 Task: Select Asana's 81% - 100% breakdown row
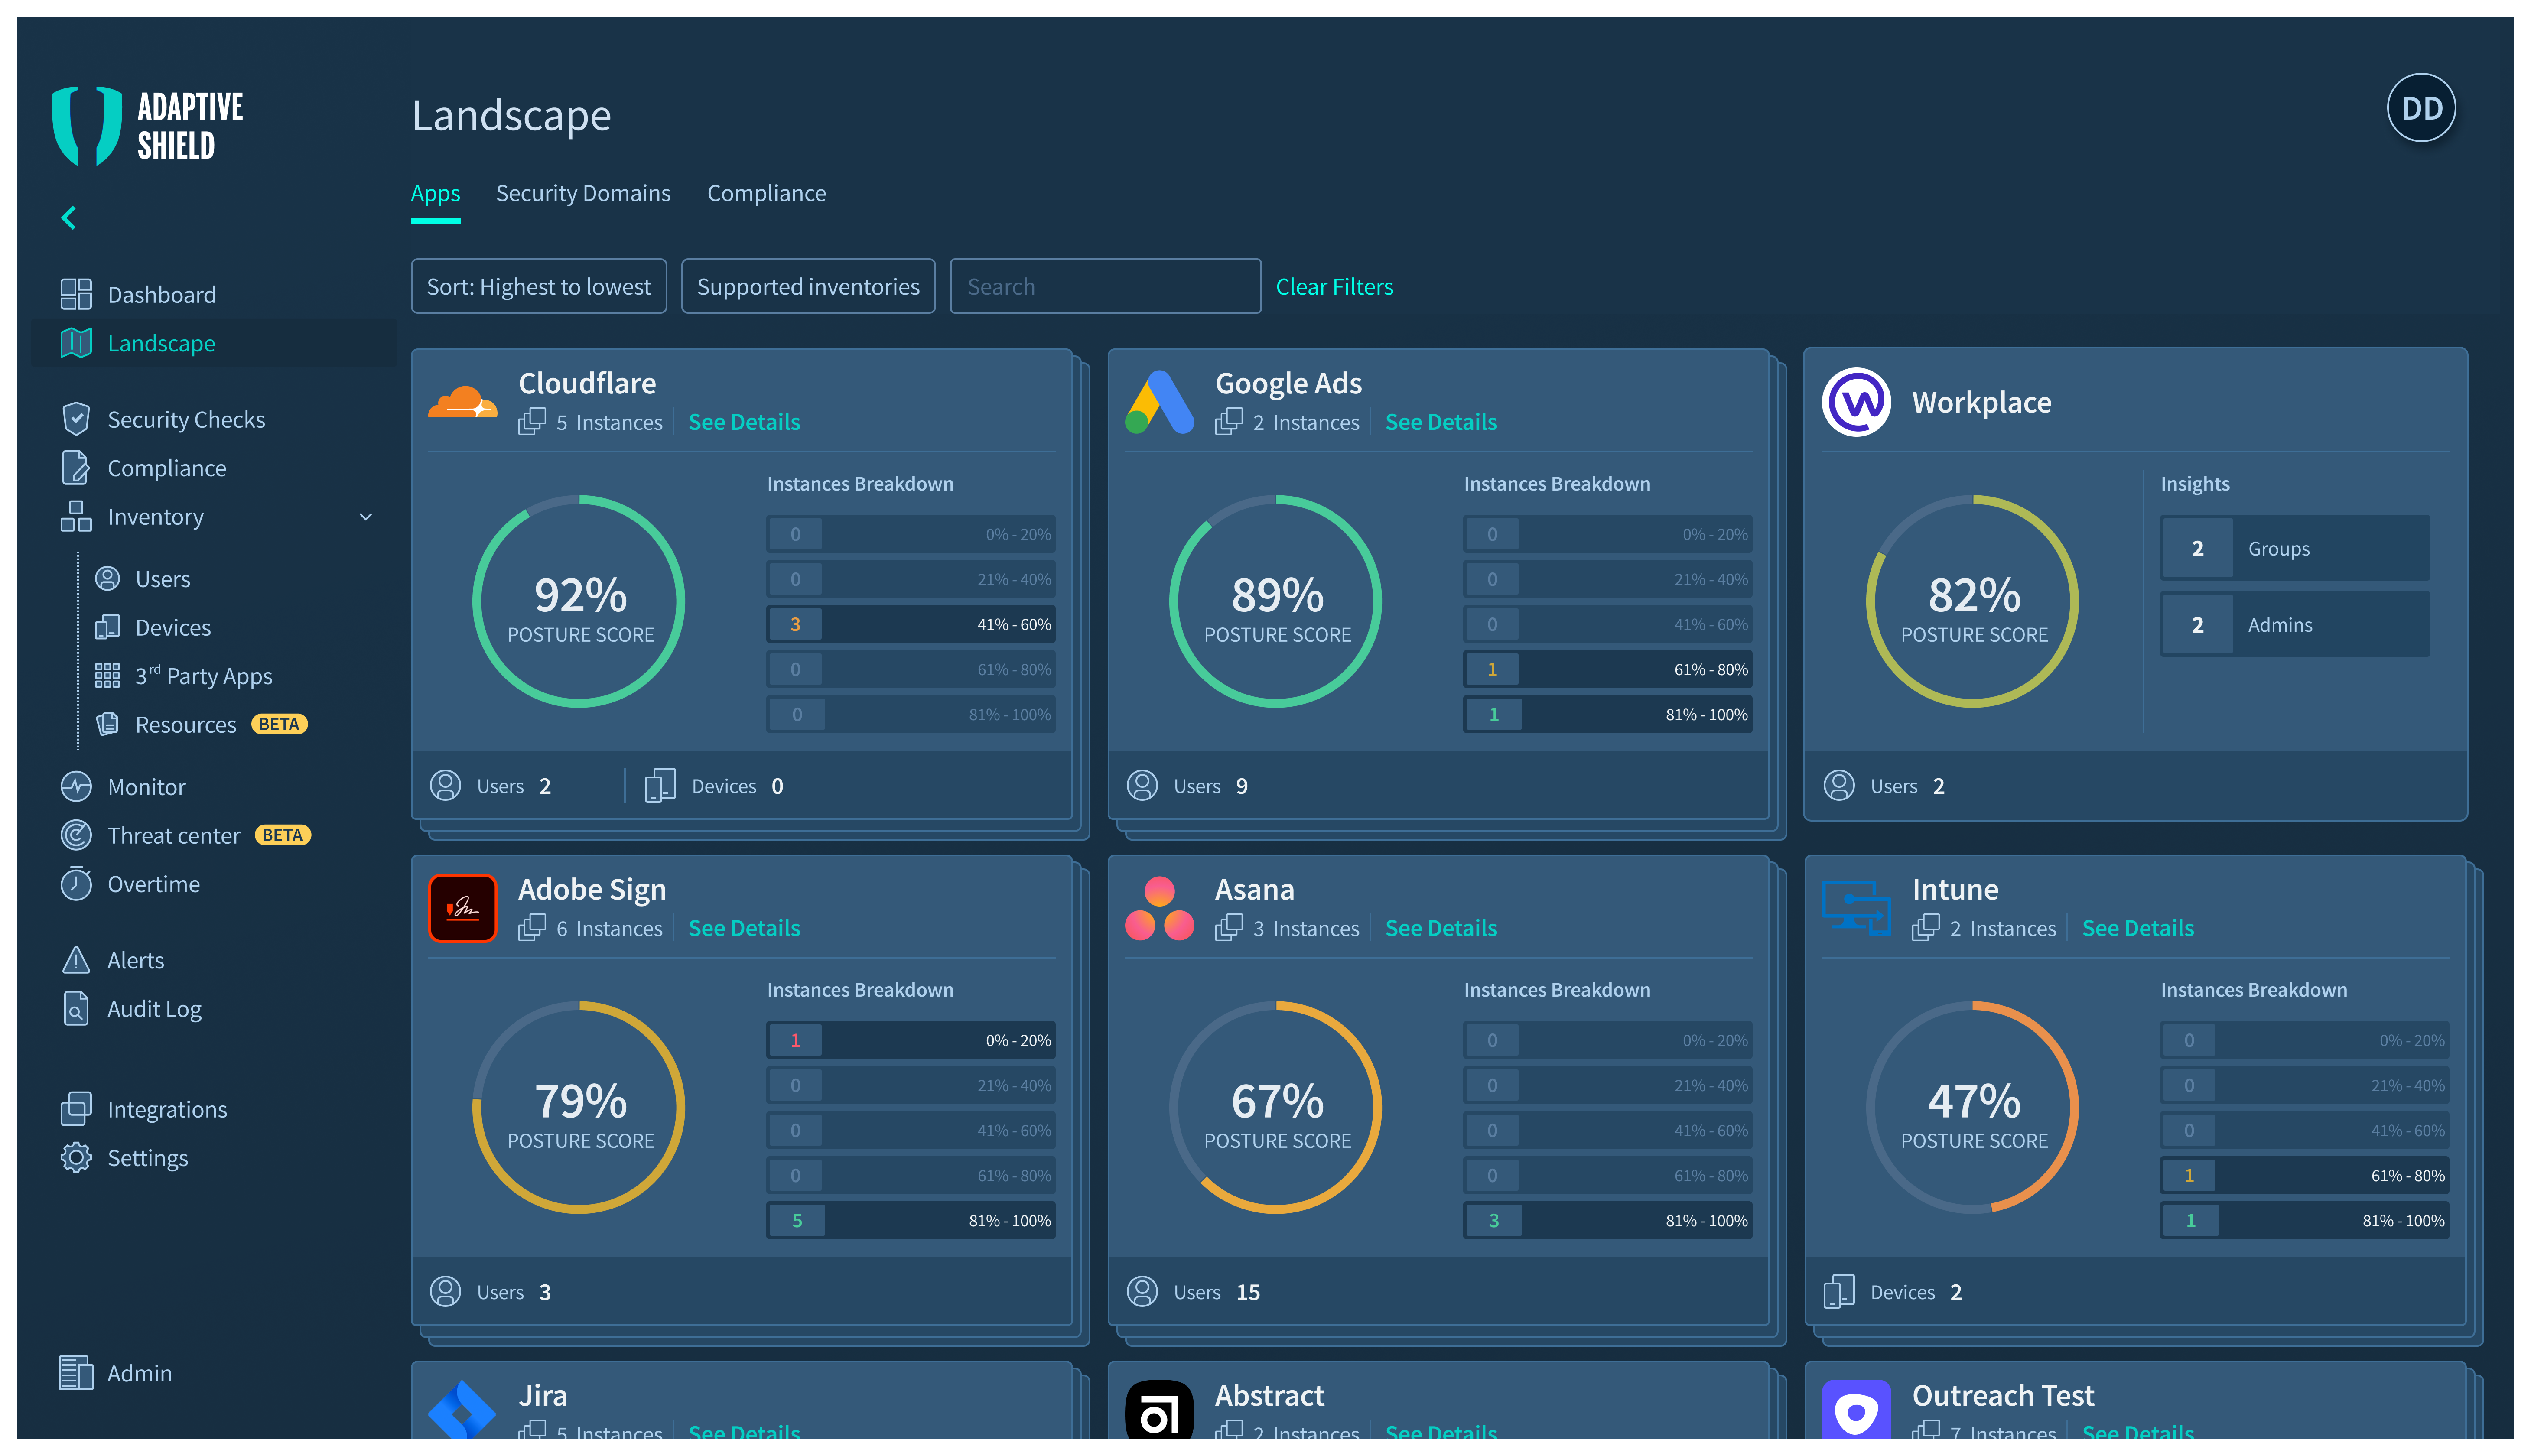click(1608, 1220)
